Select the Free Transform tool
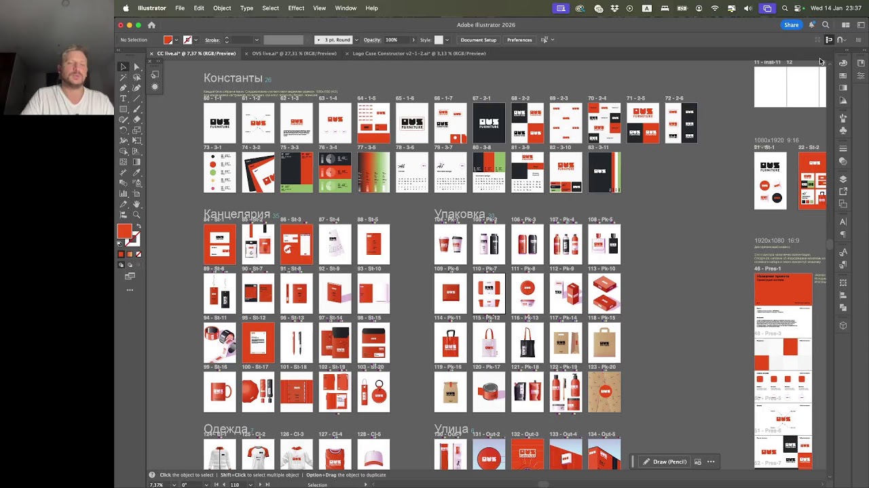The width and height of the screenshot is (869, 488). point(136,140)
